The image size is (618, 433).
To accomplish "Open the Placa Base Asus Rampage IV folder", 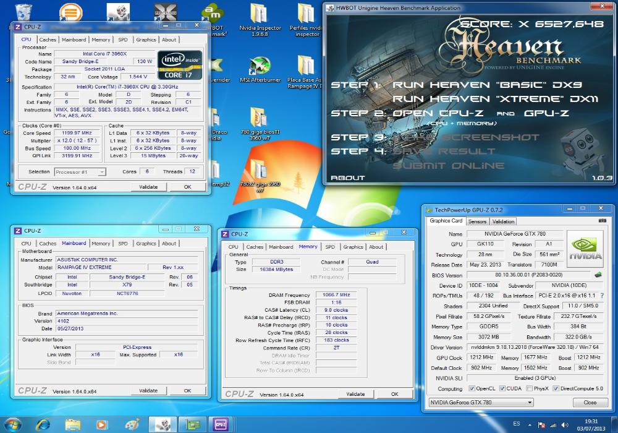I will [x=305, y=72].
